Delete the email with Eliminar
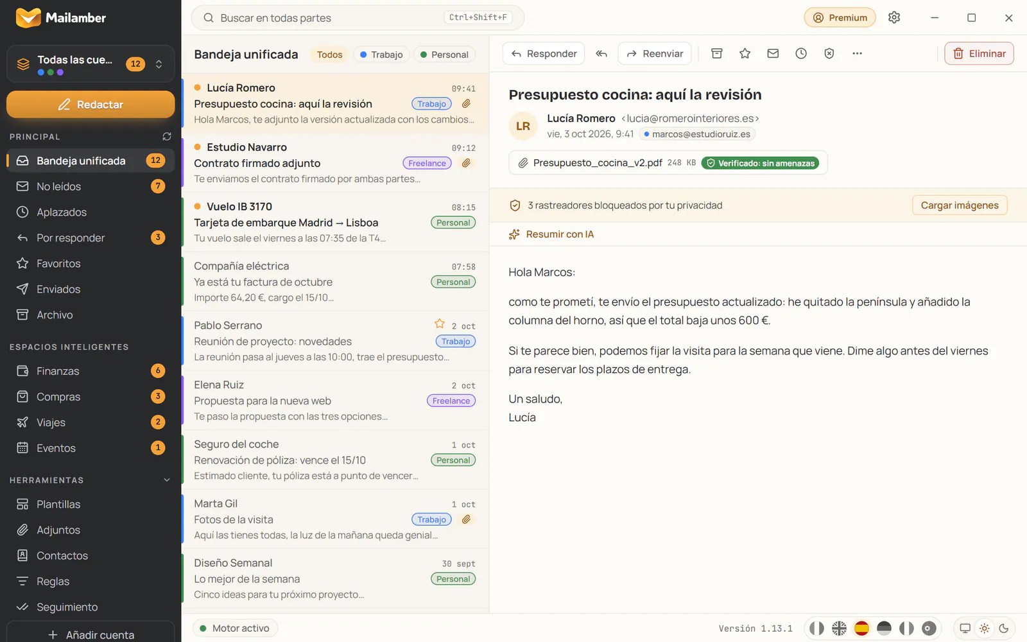 (979, 54)
